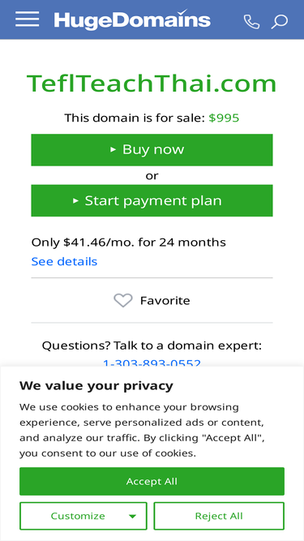The image size is (304, 541).
Task: Call the 1-303-893-0552 phone link
Action: tap(152, 363)
